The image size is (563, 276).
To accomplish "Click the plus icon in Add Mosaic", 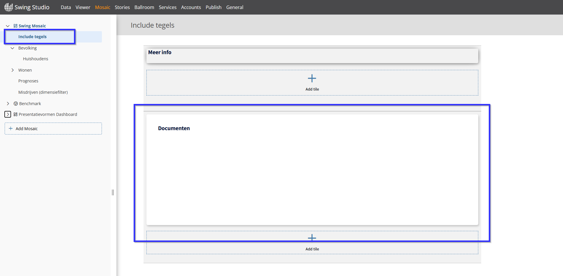I will (11, 128).
